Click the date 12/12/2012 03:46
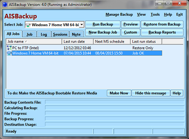The width and height of the screenshot is (189, 139). [x=77, y=48]
